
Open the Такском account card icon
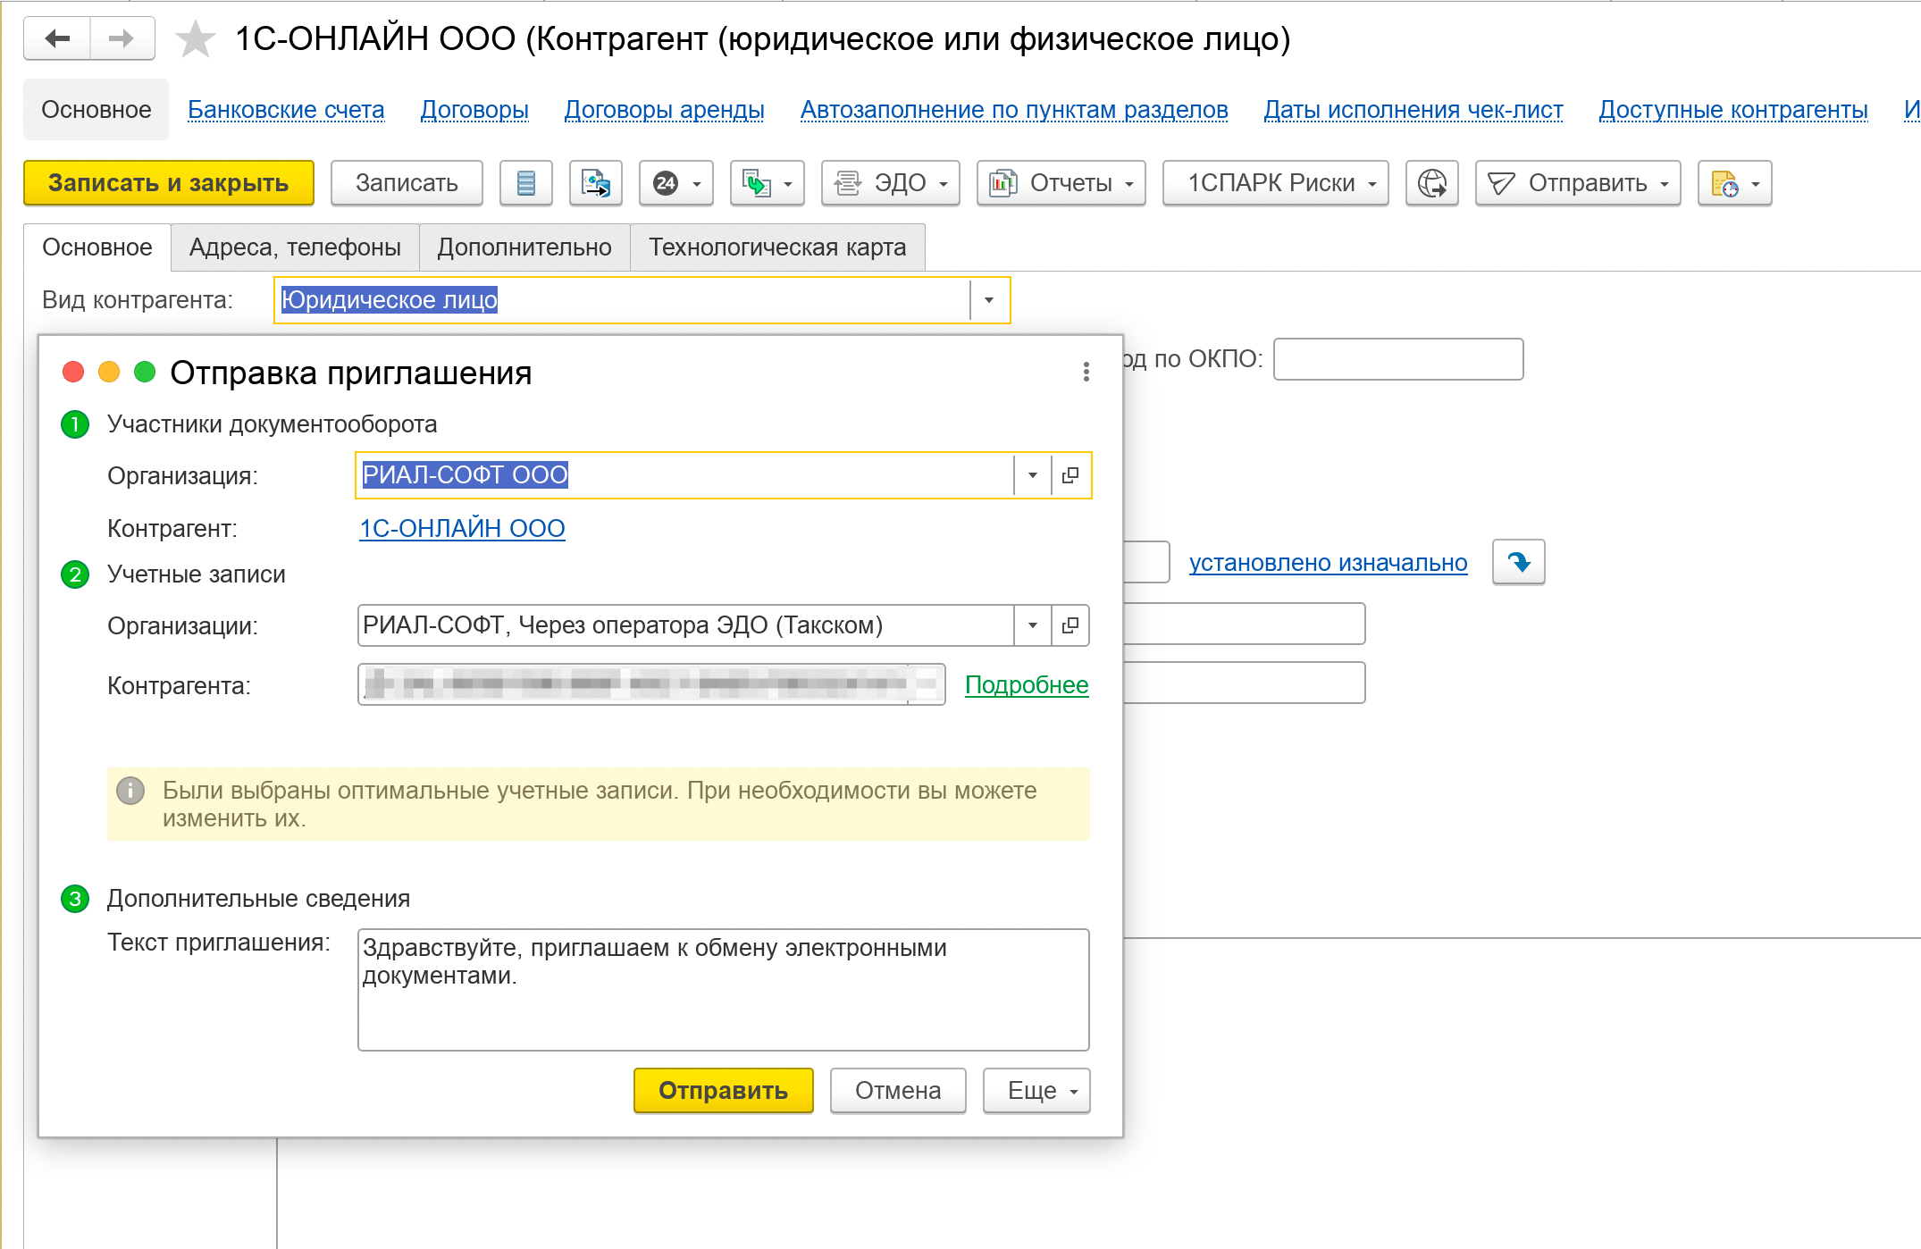click(x=1070, y=625)
